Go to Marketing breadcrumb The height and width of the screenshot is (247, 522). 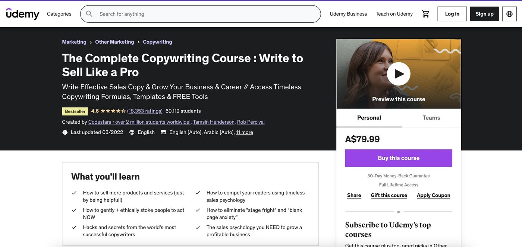[74, 42]
